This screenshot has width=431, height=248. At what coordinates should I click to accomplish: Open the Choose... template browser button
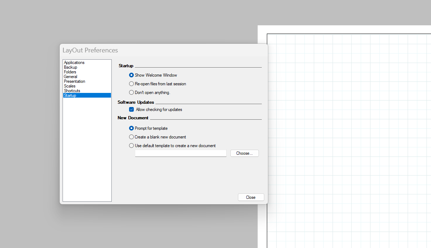coord(244,153)
